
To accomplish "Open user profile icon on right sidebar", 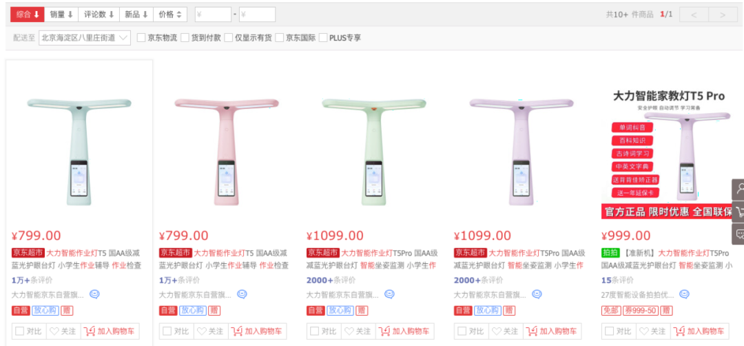I will click(x=739, y=189).
